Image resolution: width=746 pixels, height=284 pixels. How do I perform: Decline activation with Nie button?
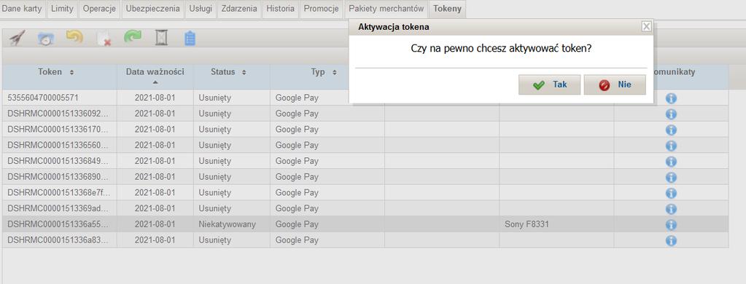point(615,84)
